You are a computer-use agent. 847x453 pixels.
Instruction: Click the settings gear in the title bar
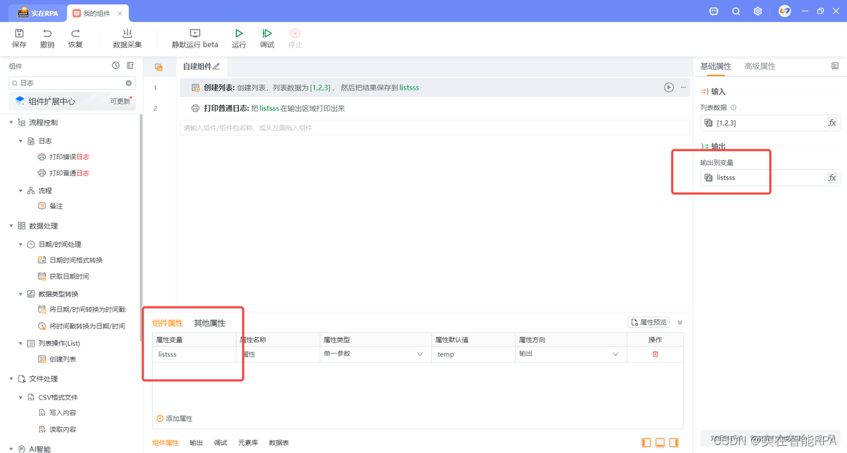(757, 11)
